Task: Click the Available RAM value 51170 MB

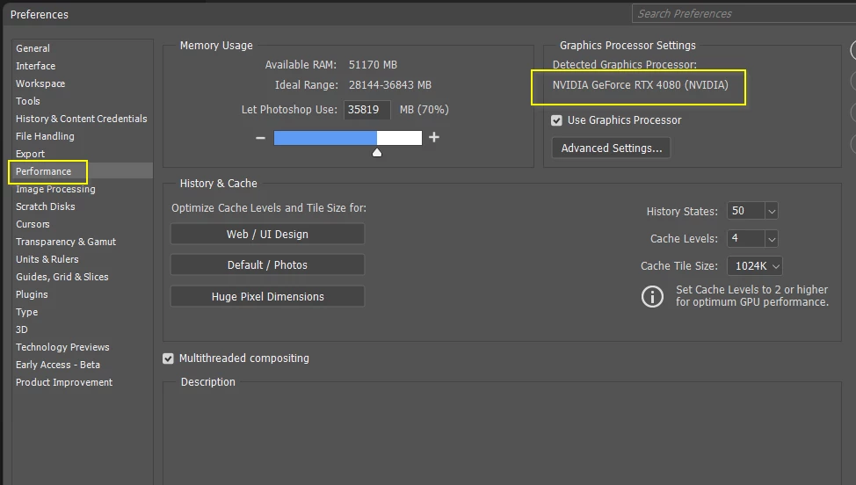Action: (373, 65)
